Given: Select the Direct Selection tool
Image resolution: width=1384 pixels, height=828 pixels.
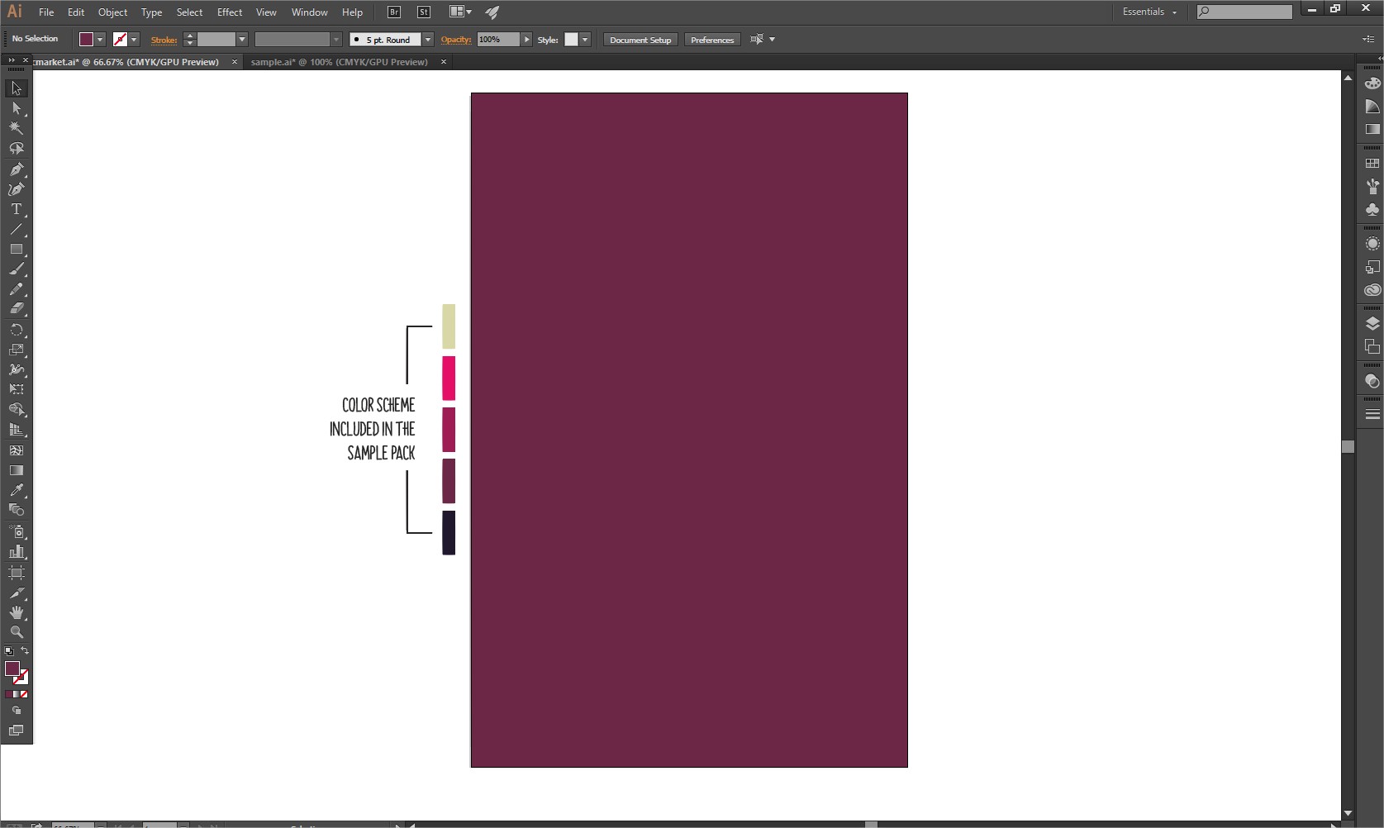Looking at the screenshot, I should (x=17, y=108).
